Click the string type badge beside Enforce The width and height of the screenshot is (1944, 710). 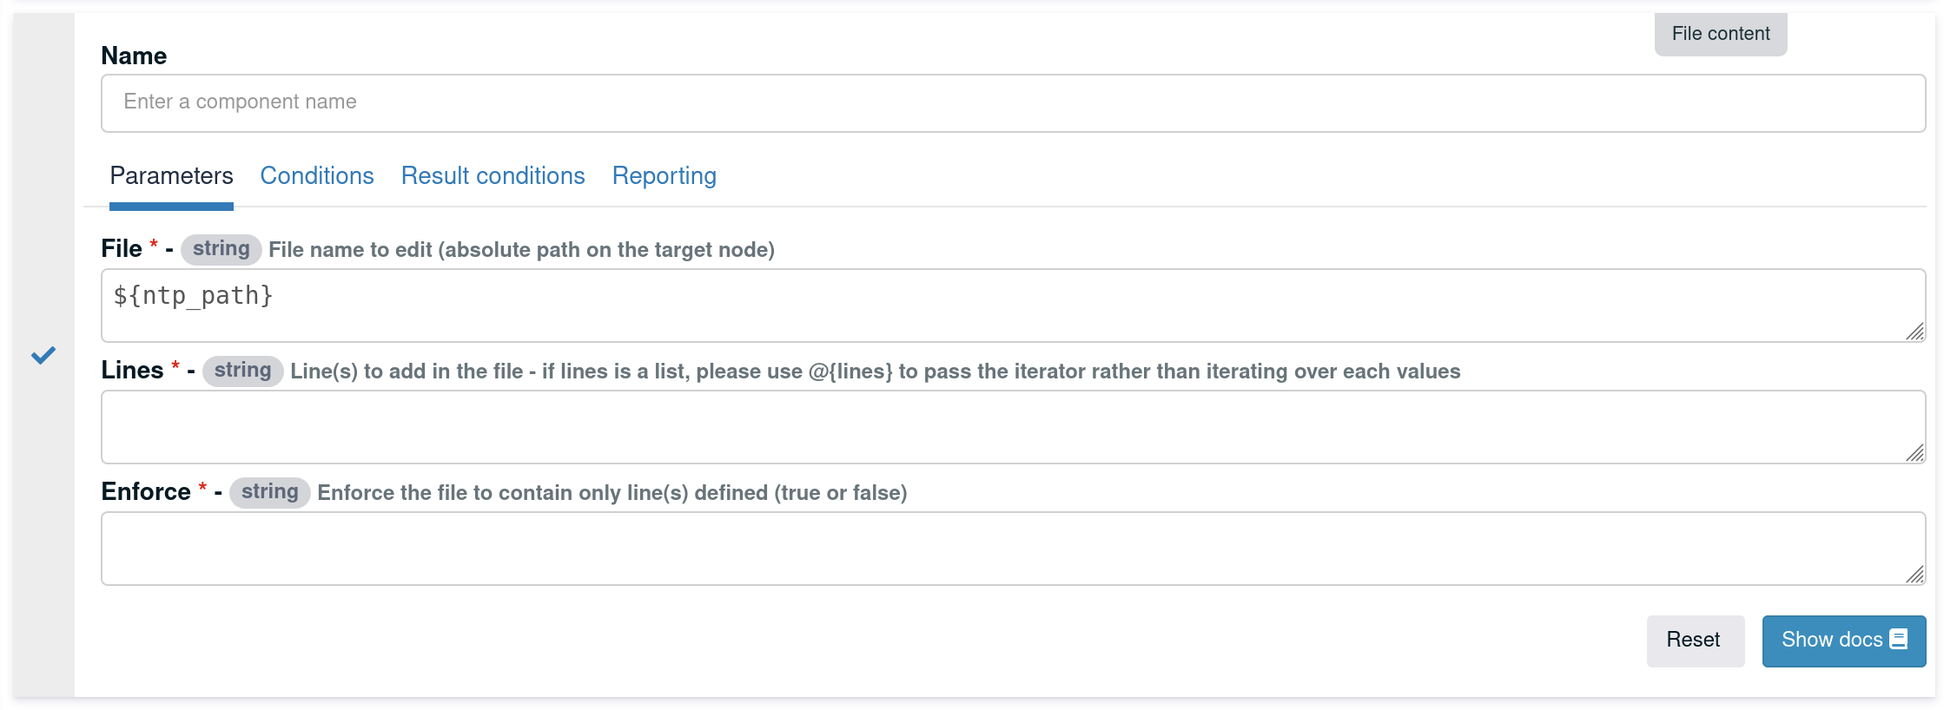(269, 492)
